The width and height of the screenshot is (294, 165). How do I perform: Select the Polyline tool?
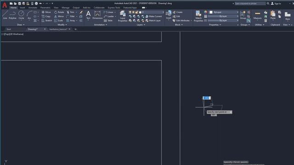[12, 15]
